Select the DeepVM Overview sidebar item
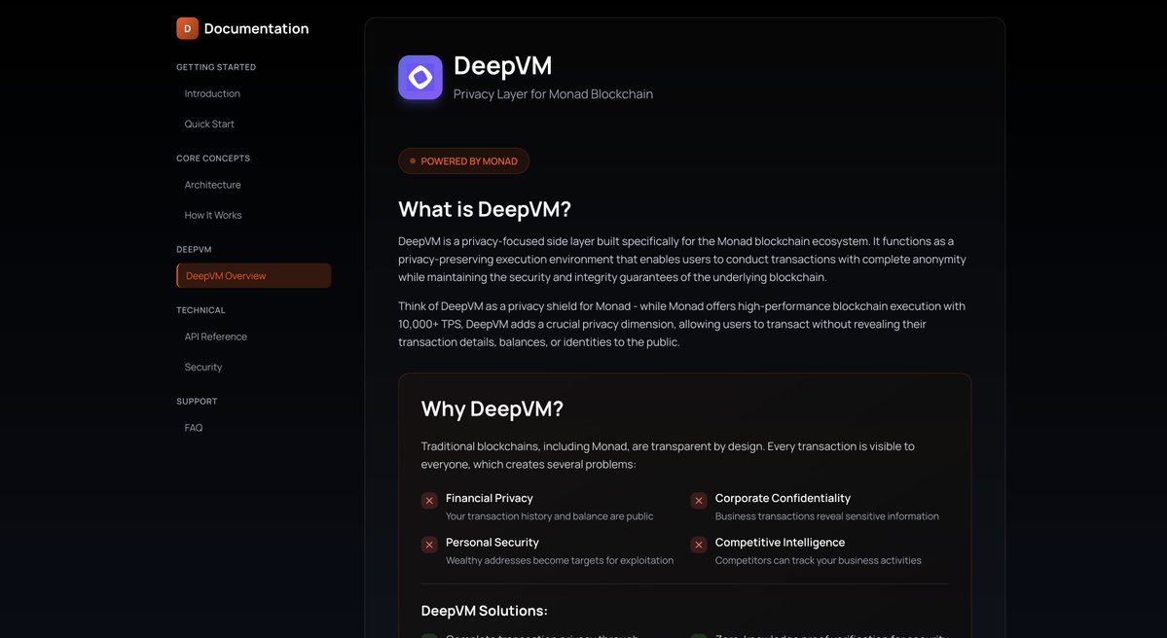This screenshot has height=638, width=1167. point(254,276)
